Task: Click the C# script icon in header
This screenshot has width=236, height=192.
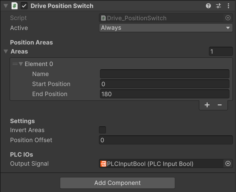Action: (15, 6)
